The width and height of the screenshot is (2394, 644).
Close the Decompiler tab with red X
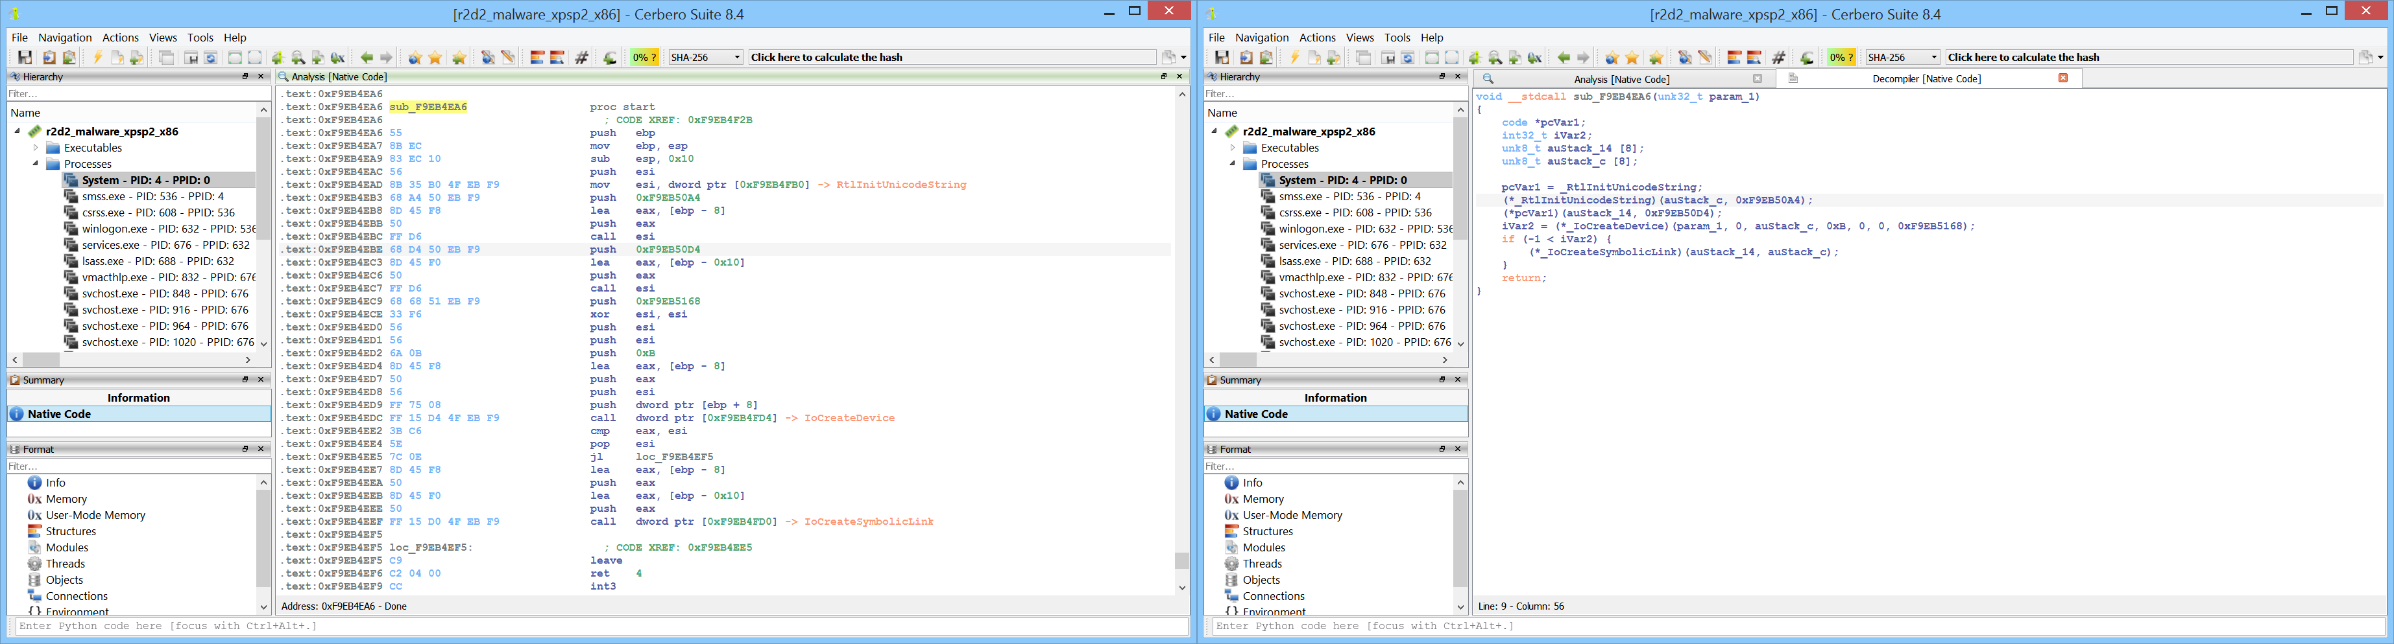tap(2063, 78)
